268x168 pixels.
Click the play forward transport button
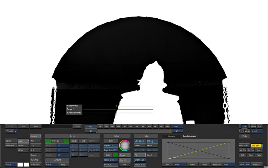click(x=143, y=126)
